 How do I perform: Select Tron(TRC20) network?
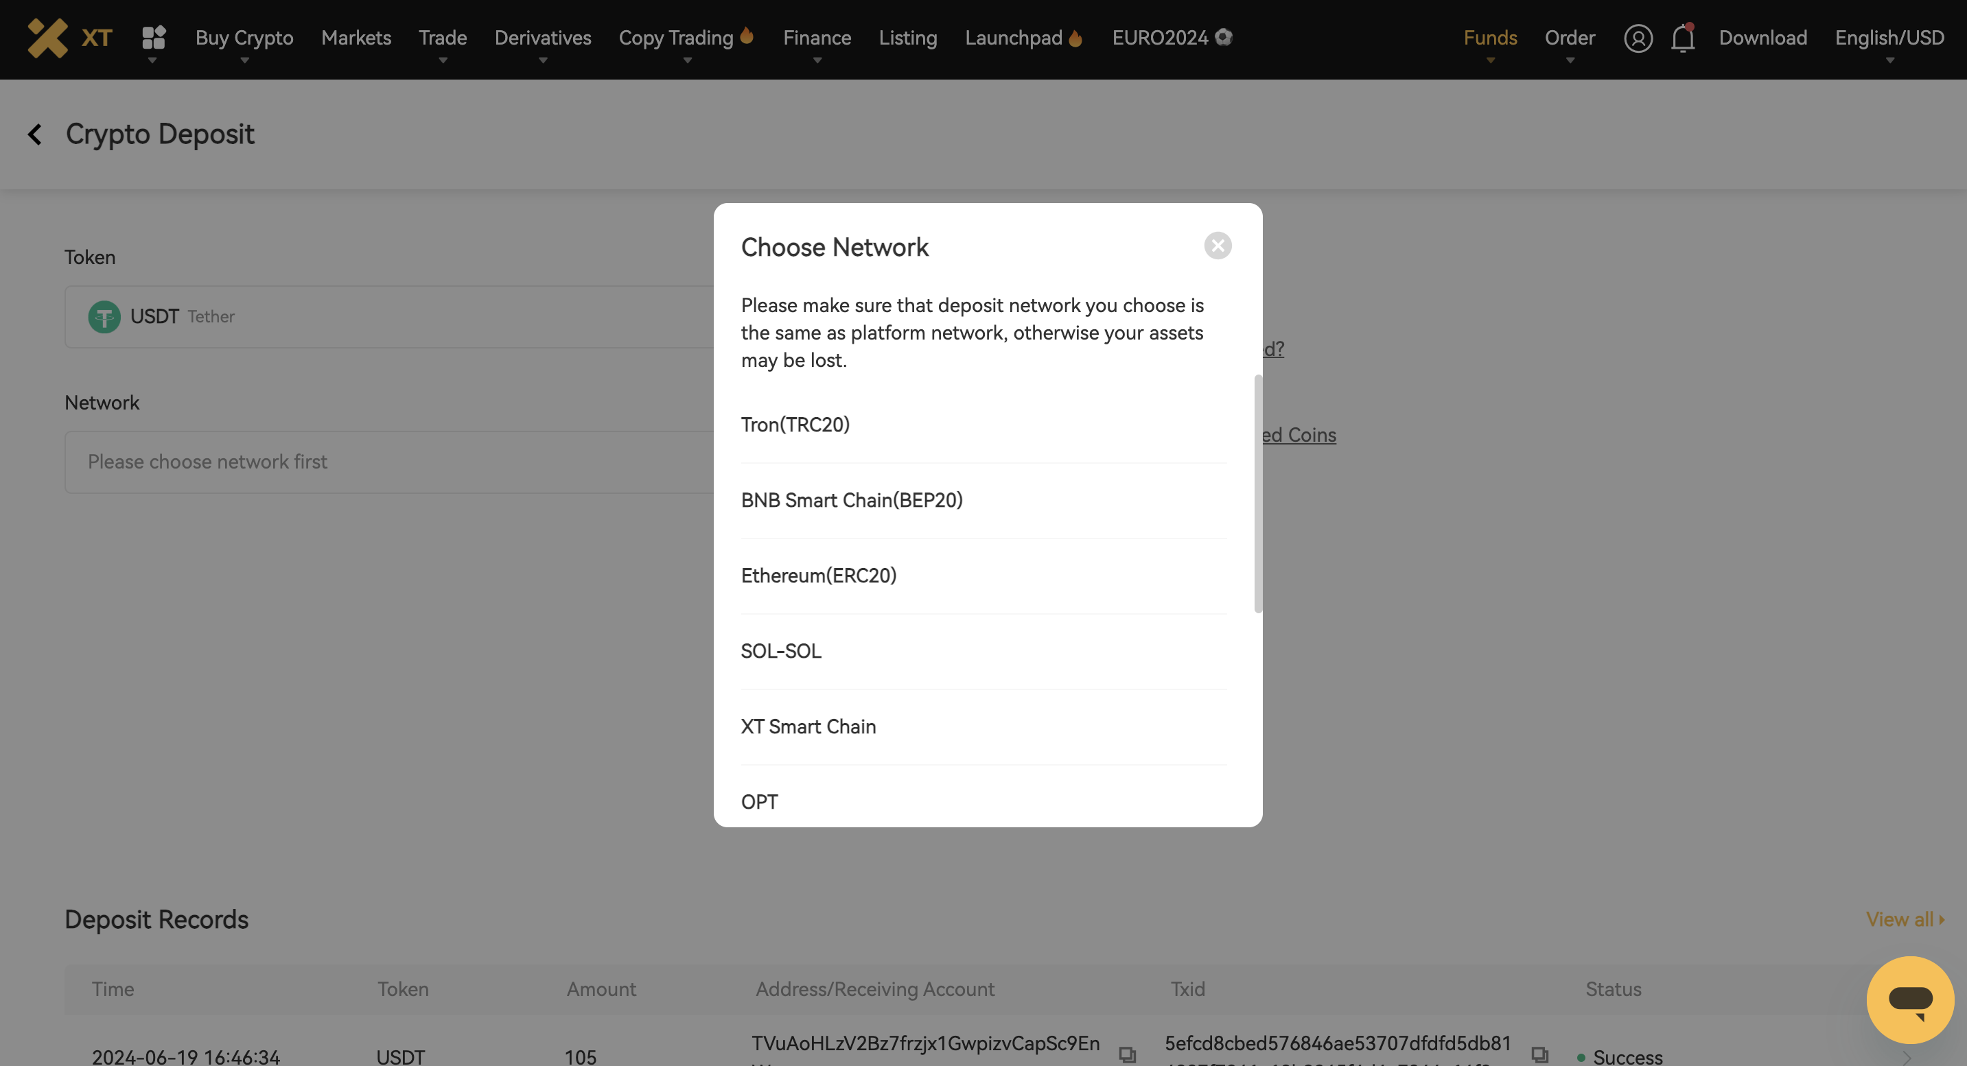click(795, 425)
